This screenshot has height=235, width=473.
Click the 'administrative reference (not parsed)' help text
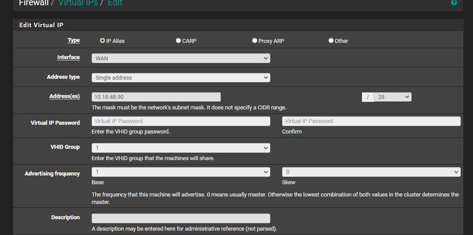184,229
